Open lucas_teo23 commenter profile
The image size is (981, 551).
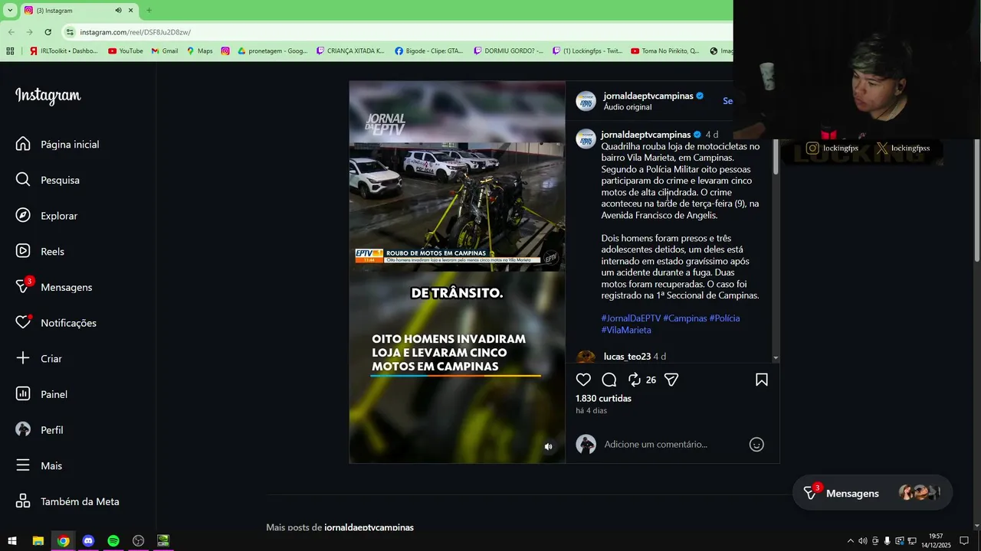click(x=627, y=357)
